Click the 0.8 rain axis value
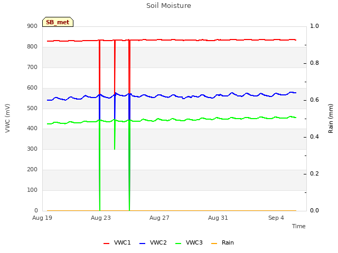 [314, 63]
